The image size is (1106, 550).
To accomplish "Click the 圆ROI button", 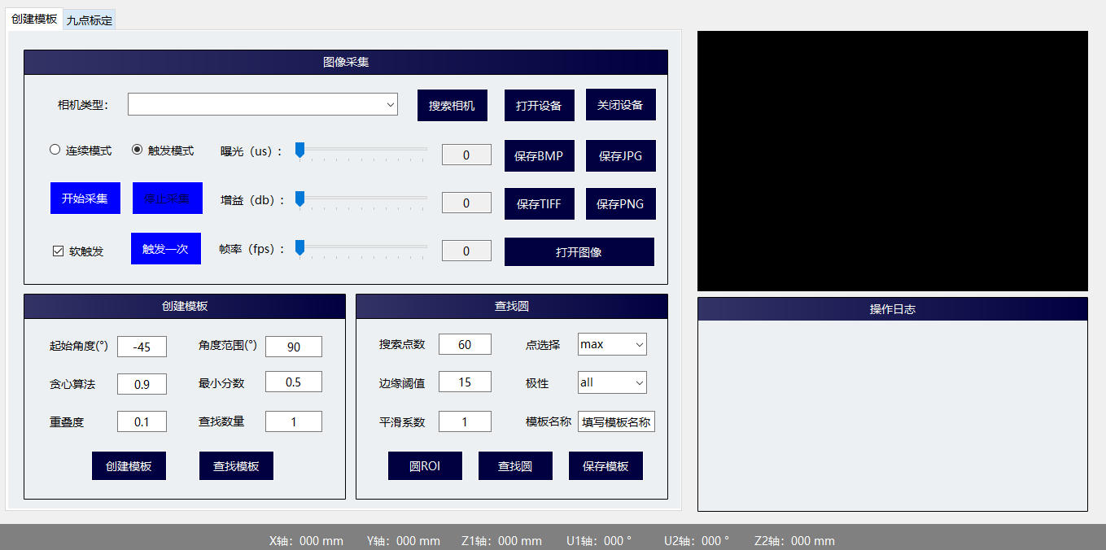I will 425,465.
